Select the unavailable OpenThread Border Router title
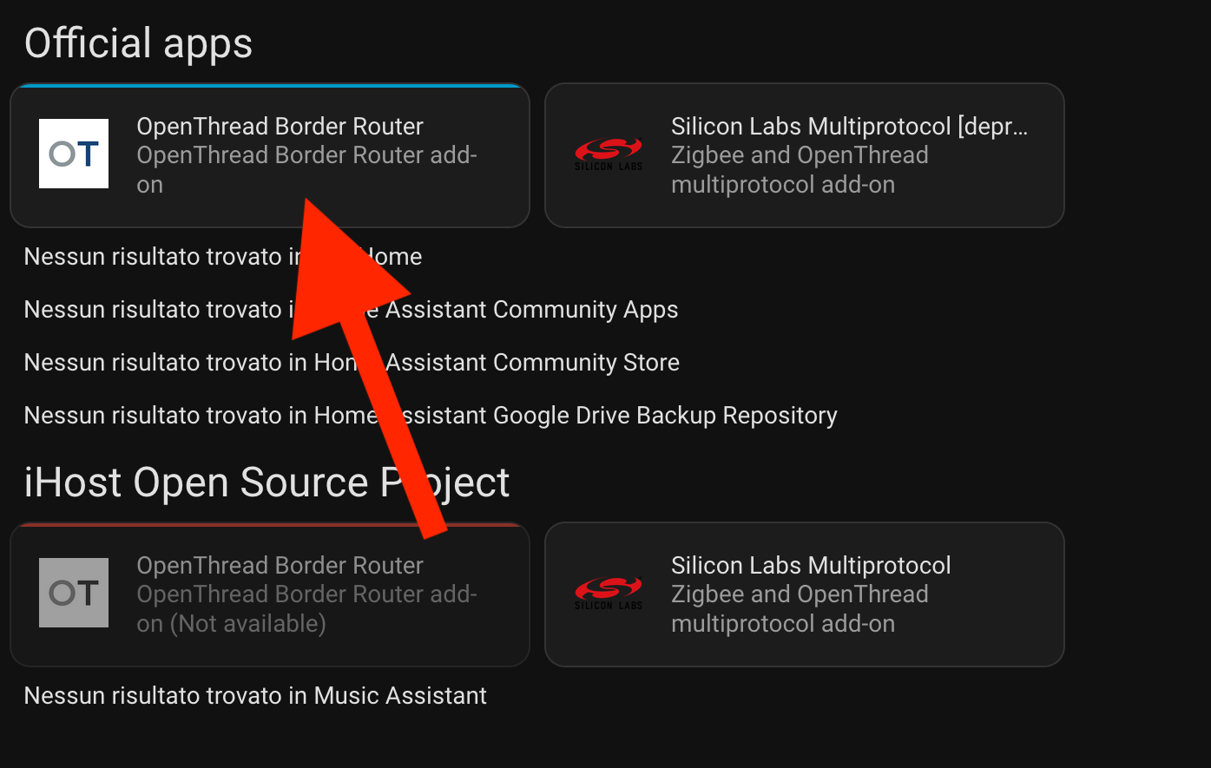The width and height of the screenshot is (1211, 768). (280, 566)
